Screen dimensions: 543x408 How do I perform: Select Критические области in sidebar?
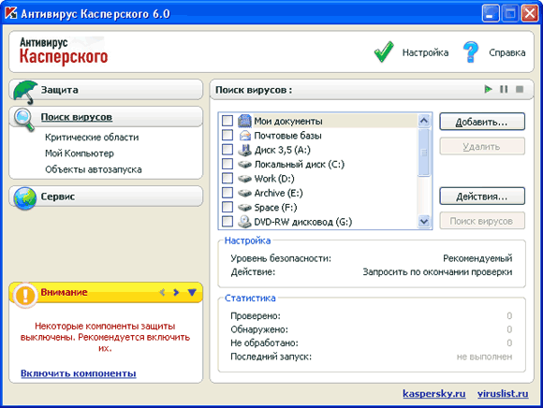(x=92, y=138)
